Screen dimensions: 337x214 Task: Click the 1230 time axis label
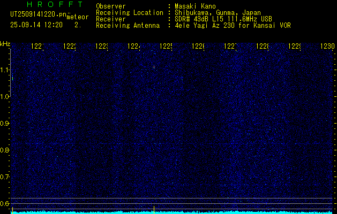click(327, 46)
